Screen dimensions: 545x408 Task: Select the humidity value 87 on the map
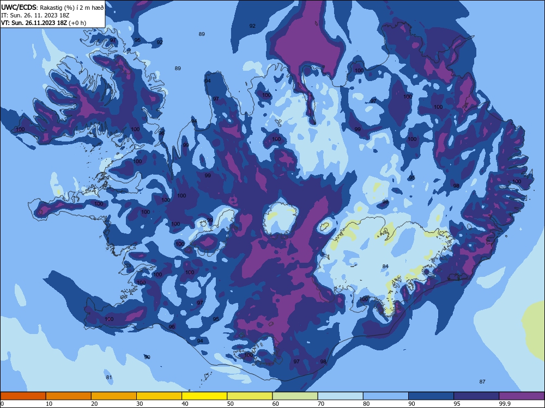click(482, 382)
